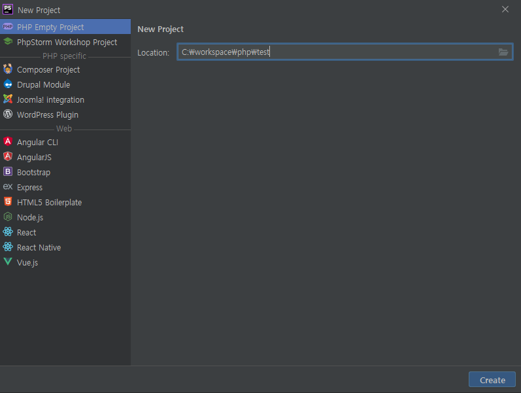Open the folder browse icon in Location field
This screenshot has width=521, height=393.
(503, 52)
